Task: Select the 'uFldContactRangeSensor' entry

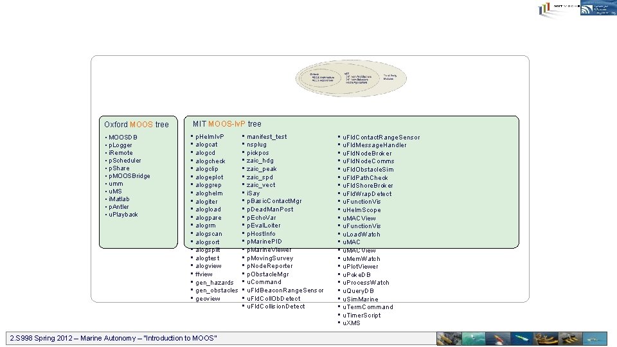Action: (381, 138)
